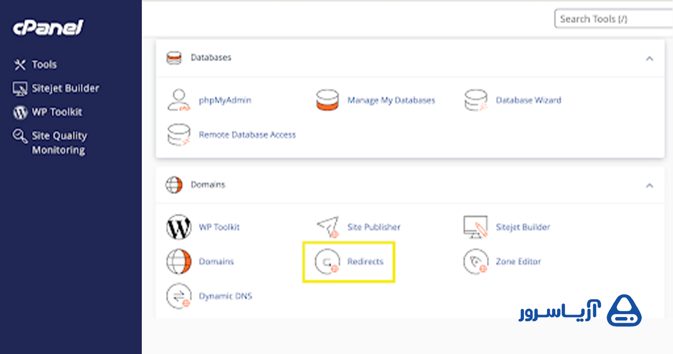Screen dimensions: 673x354
Task: Click the Database Wizard icon
Action: coord(476,100)
